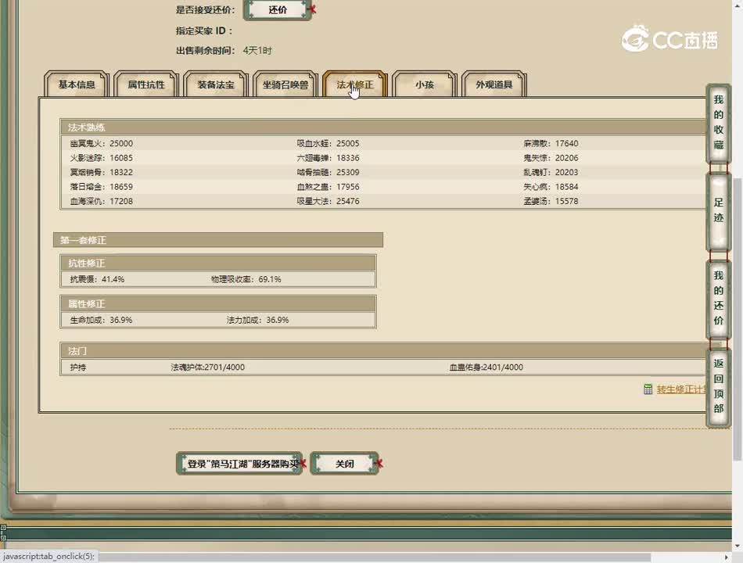The height and width of the screenshot is (563, 743).
Task: Click the 冥烟销骨: 18322 entry
Action: click(x=102, y=172)
